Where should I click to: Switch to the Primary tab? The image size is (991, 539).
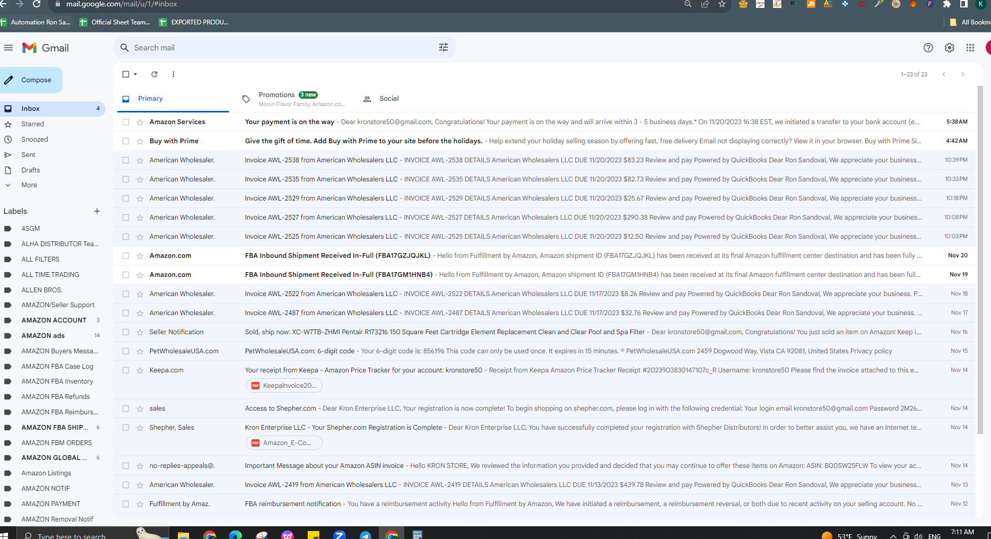pos(173,99)
